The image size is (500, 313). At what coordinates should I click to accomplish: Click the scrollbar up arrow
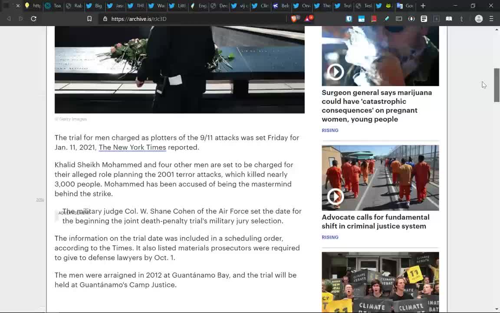pos(497,30)
